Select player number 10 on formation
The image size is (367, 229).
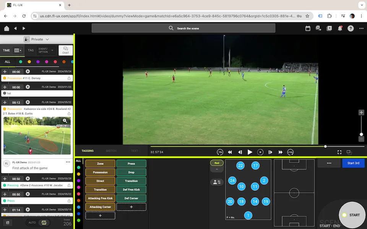(241, 187)
